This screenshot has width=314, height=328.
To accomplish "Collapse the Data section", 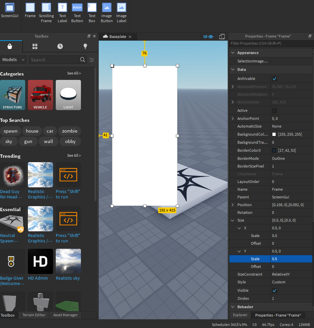I will [233, 69].
